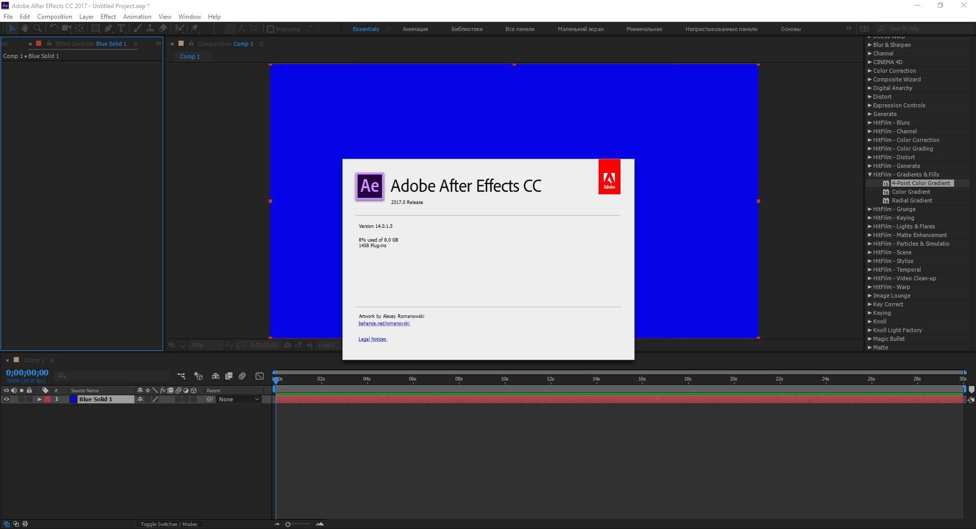Select the 4-Point Color Gradient effect
976x529 pixels.
(921, 183)
